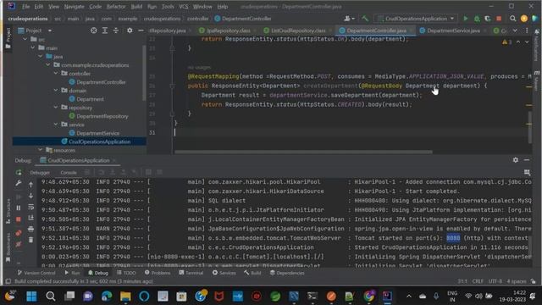Click the CRLF line separator in status bar
This screenshot has height=305, width=542.
click(x=478, y=281)
